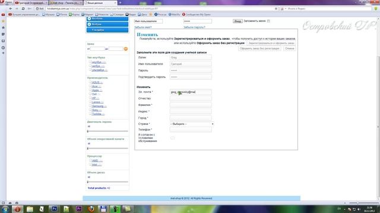
Task: Click the Эл. почта email field
Action: click(191, 92)
